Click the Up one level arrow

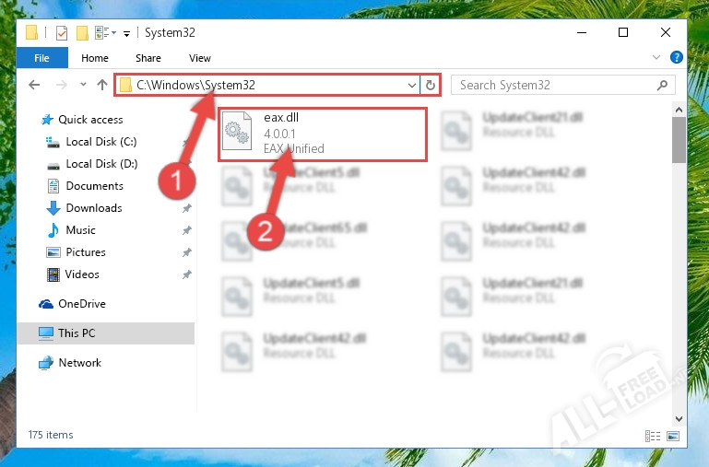point(101,85)
